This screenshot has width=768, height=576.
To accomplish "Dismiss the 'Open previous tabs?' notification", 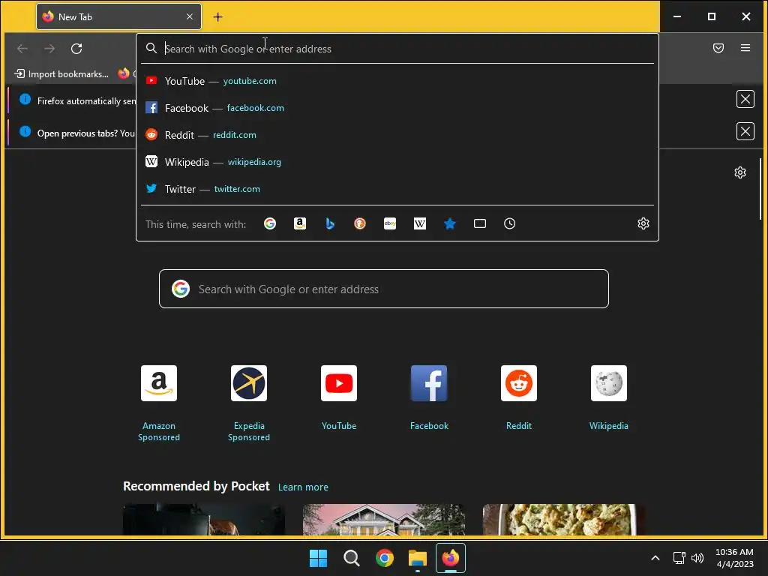I will (745, 131).
